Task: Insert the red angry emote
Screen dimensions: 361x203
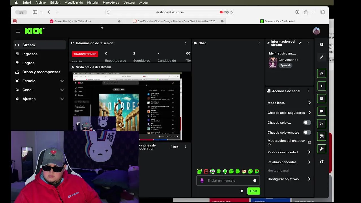Action: point(206,171)
